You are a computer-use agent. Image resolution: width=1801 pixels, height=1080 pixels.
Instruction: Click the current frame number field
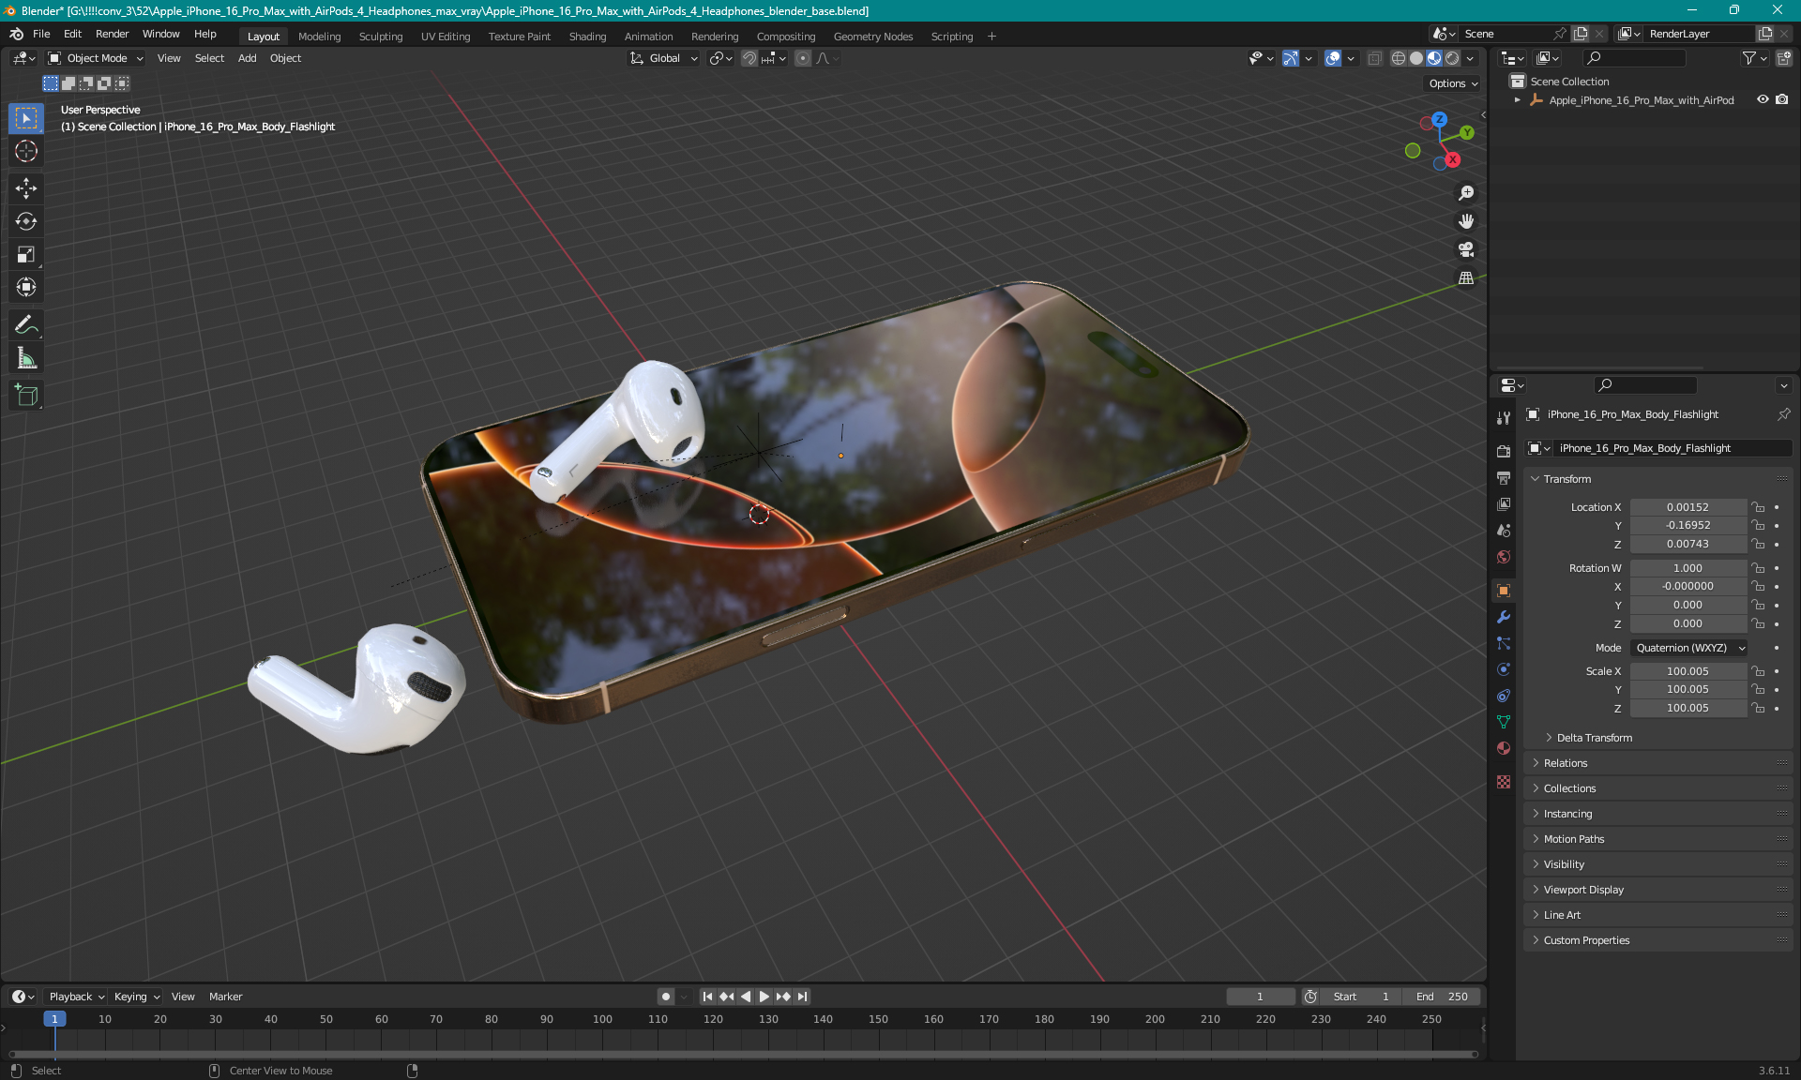tap(1260, 997)
